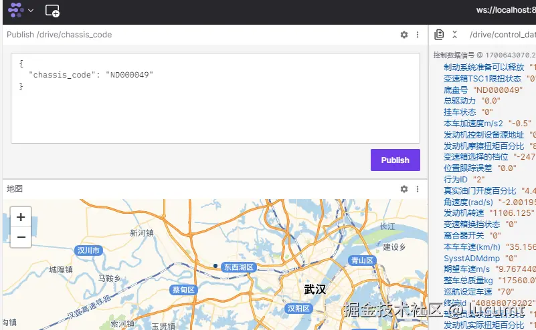Select the 本车加速度m/s2 row
Image resolution: width=536 pixels, height=330 pixels.
pyautogui.click(x=487, y=124)
